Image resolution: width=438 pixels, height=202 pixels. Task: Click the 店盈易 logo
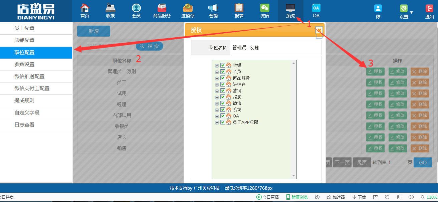coord(36,11)
